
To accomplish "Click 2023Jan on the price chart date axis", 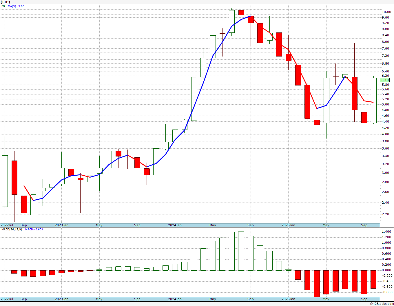I will pyautogui.click(x=61, y=225).
